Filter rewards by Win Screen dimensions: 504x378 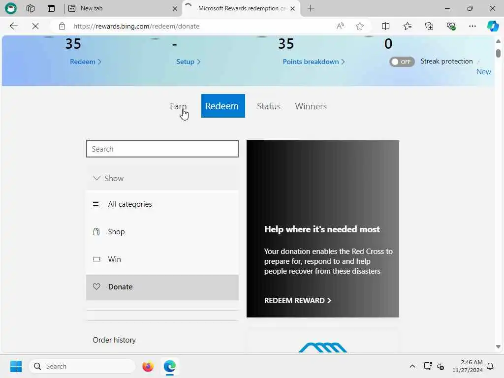[x=162, y=259]
